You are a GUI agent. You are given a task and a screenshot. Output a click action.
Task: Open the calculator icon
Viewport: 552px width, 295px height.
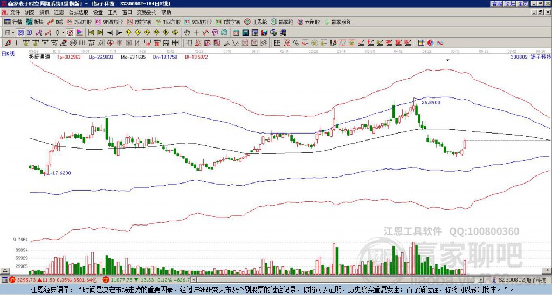[x=245, y=33]
